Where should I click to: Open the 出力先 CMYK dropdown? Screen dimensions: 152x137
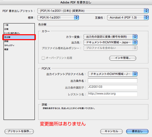pyautogui.click(x=110, y=42)
